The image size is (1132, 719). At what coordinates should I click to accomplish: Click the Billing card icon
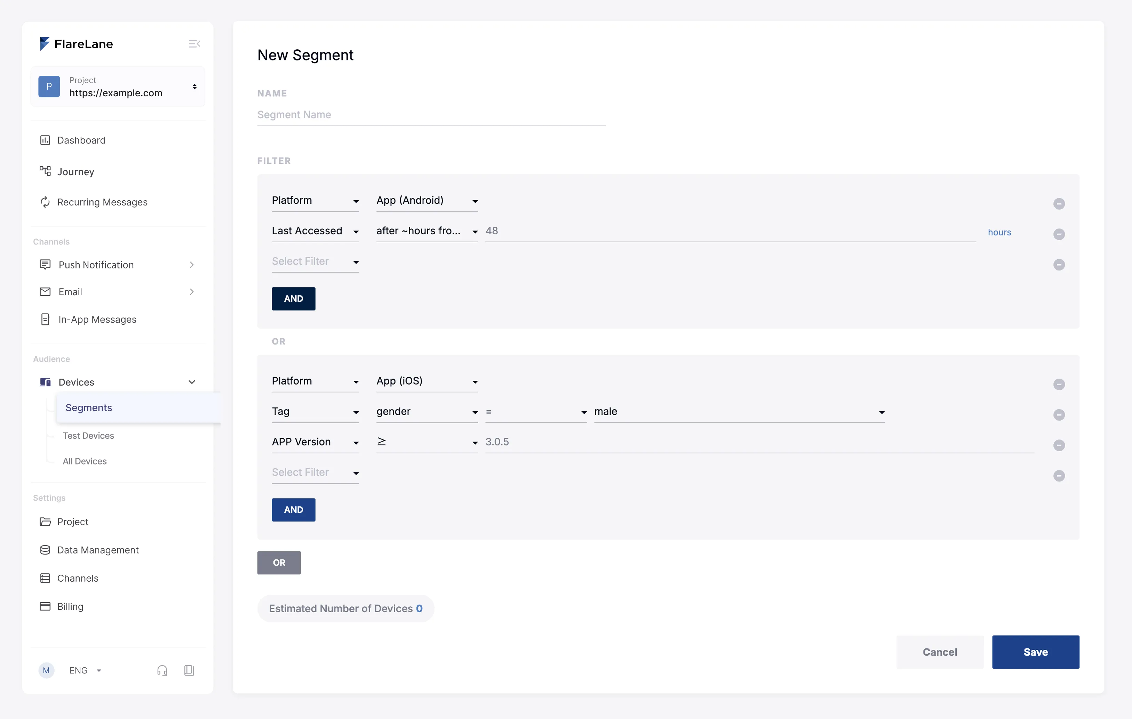tap(45, 606)
